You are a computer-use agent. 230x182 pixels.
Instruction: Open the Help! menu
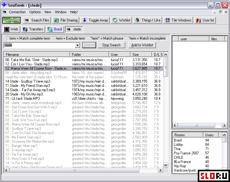(74, 12)
